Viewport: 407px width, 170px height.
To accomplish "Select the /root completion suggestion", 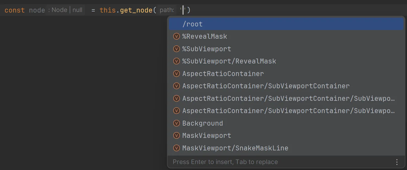I will 286,24.
